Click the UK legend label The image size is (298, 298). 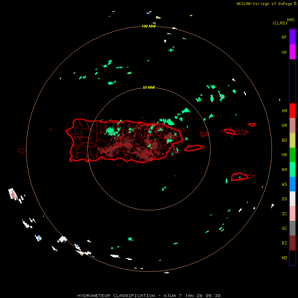(284, 52)
